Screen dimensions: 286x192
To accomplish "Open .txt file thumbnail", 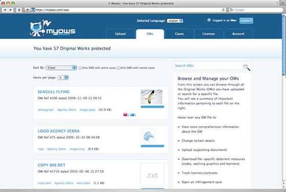I will pyautogui.click(x=152, y=175).
